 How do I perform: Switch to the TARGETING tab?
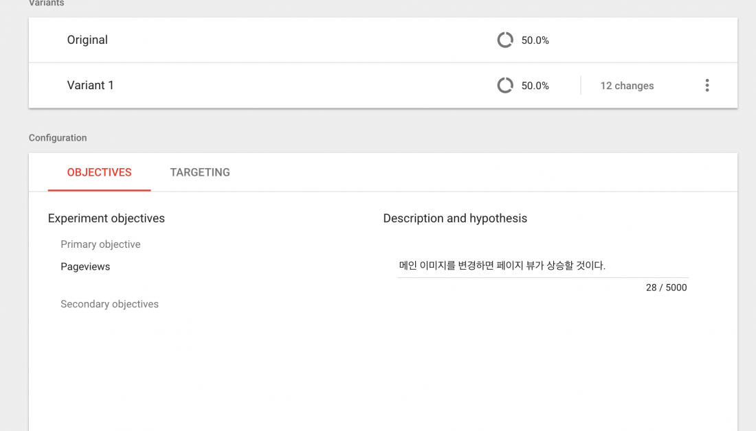click(200, 172)
